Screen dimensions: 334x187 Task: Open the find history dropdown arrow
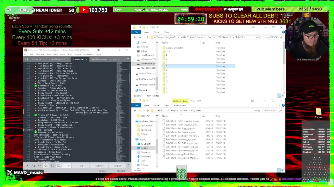(69, 166)
